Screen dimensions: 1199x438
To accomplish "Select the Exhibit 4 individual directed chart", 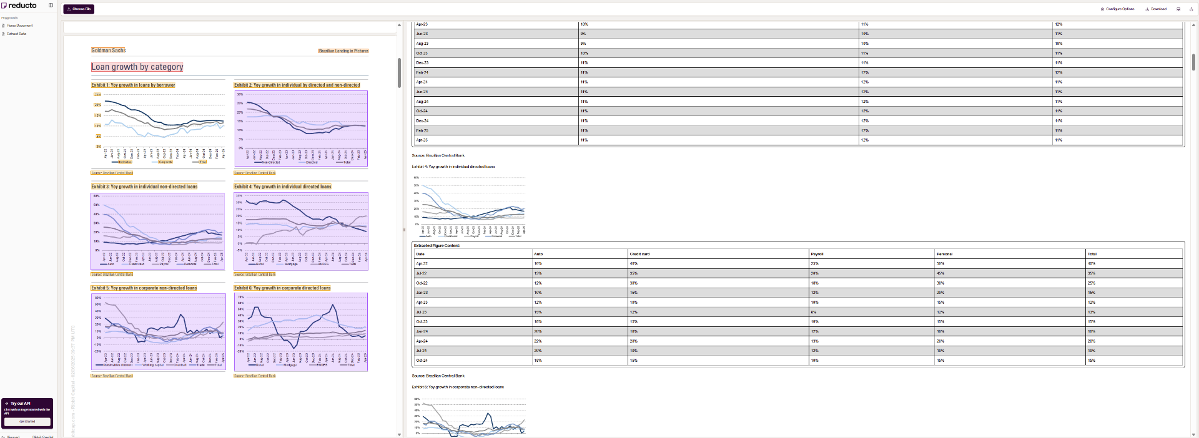I will (301, 231).
